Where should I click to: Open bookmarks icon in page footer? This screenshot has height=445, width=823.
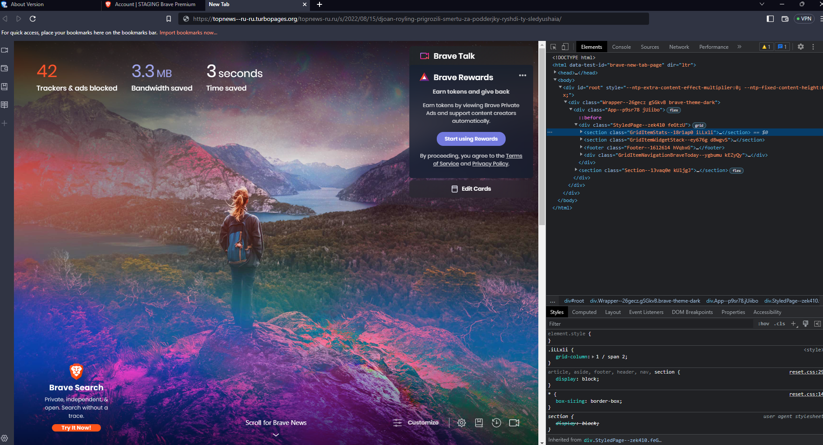pos(479,423)
